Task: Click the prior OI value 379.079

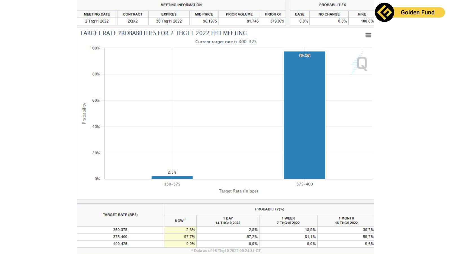Action: click(277, 21)
